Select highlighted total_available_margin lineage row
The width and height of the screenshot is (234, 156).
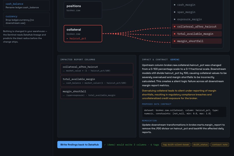(197, 34)
